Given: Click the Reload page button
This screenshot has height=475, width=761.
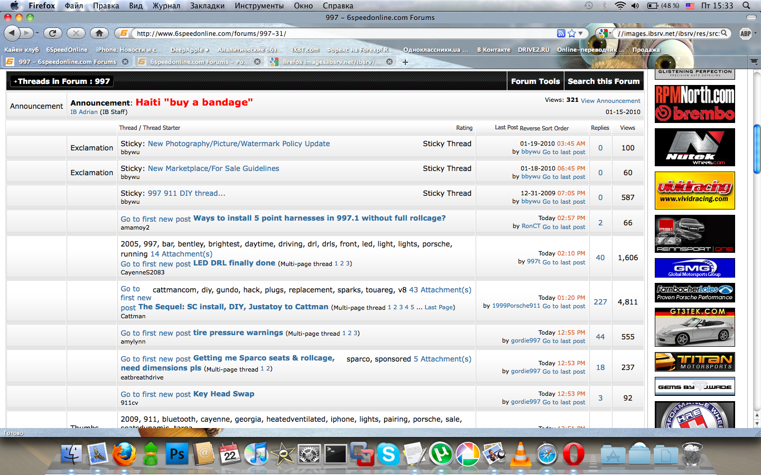Looking at the screenshot, I should pyautogui.click(x=52, y=33).
